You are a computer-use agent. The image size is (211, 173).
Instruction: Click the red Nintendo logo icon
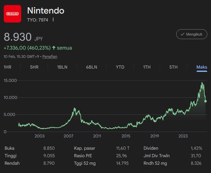13,14
